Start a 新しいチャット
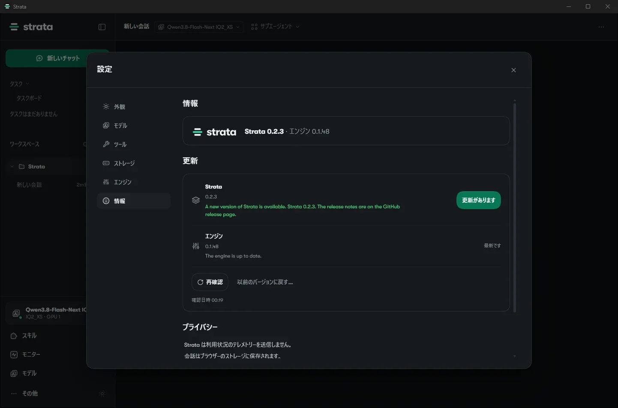The height and width of the screenshot is (408, 618). pyautogui.click(x=57, y=58)
